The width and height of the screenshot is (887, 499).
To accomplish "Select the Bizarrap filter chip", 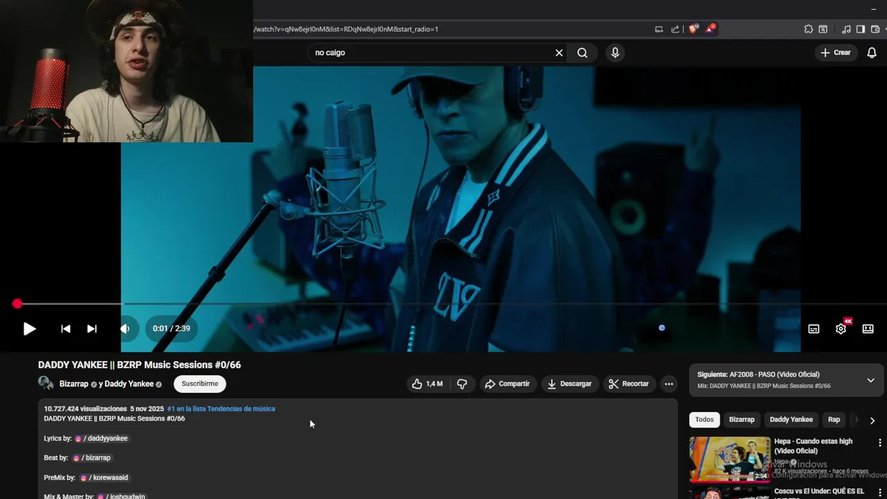I will [741, 419].
